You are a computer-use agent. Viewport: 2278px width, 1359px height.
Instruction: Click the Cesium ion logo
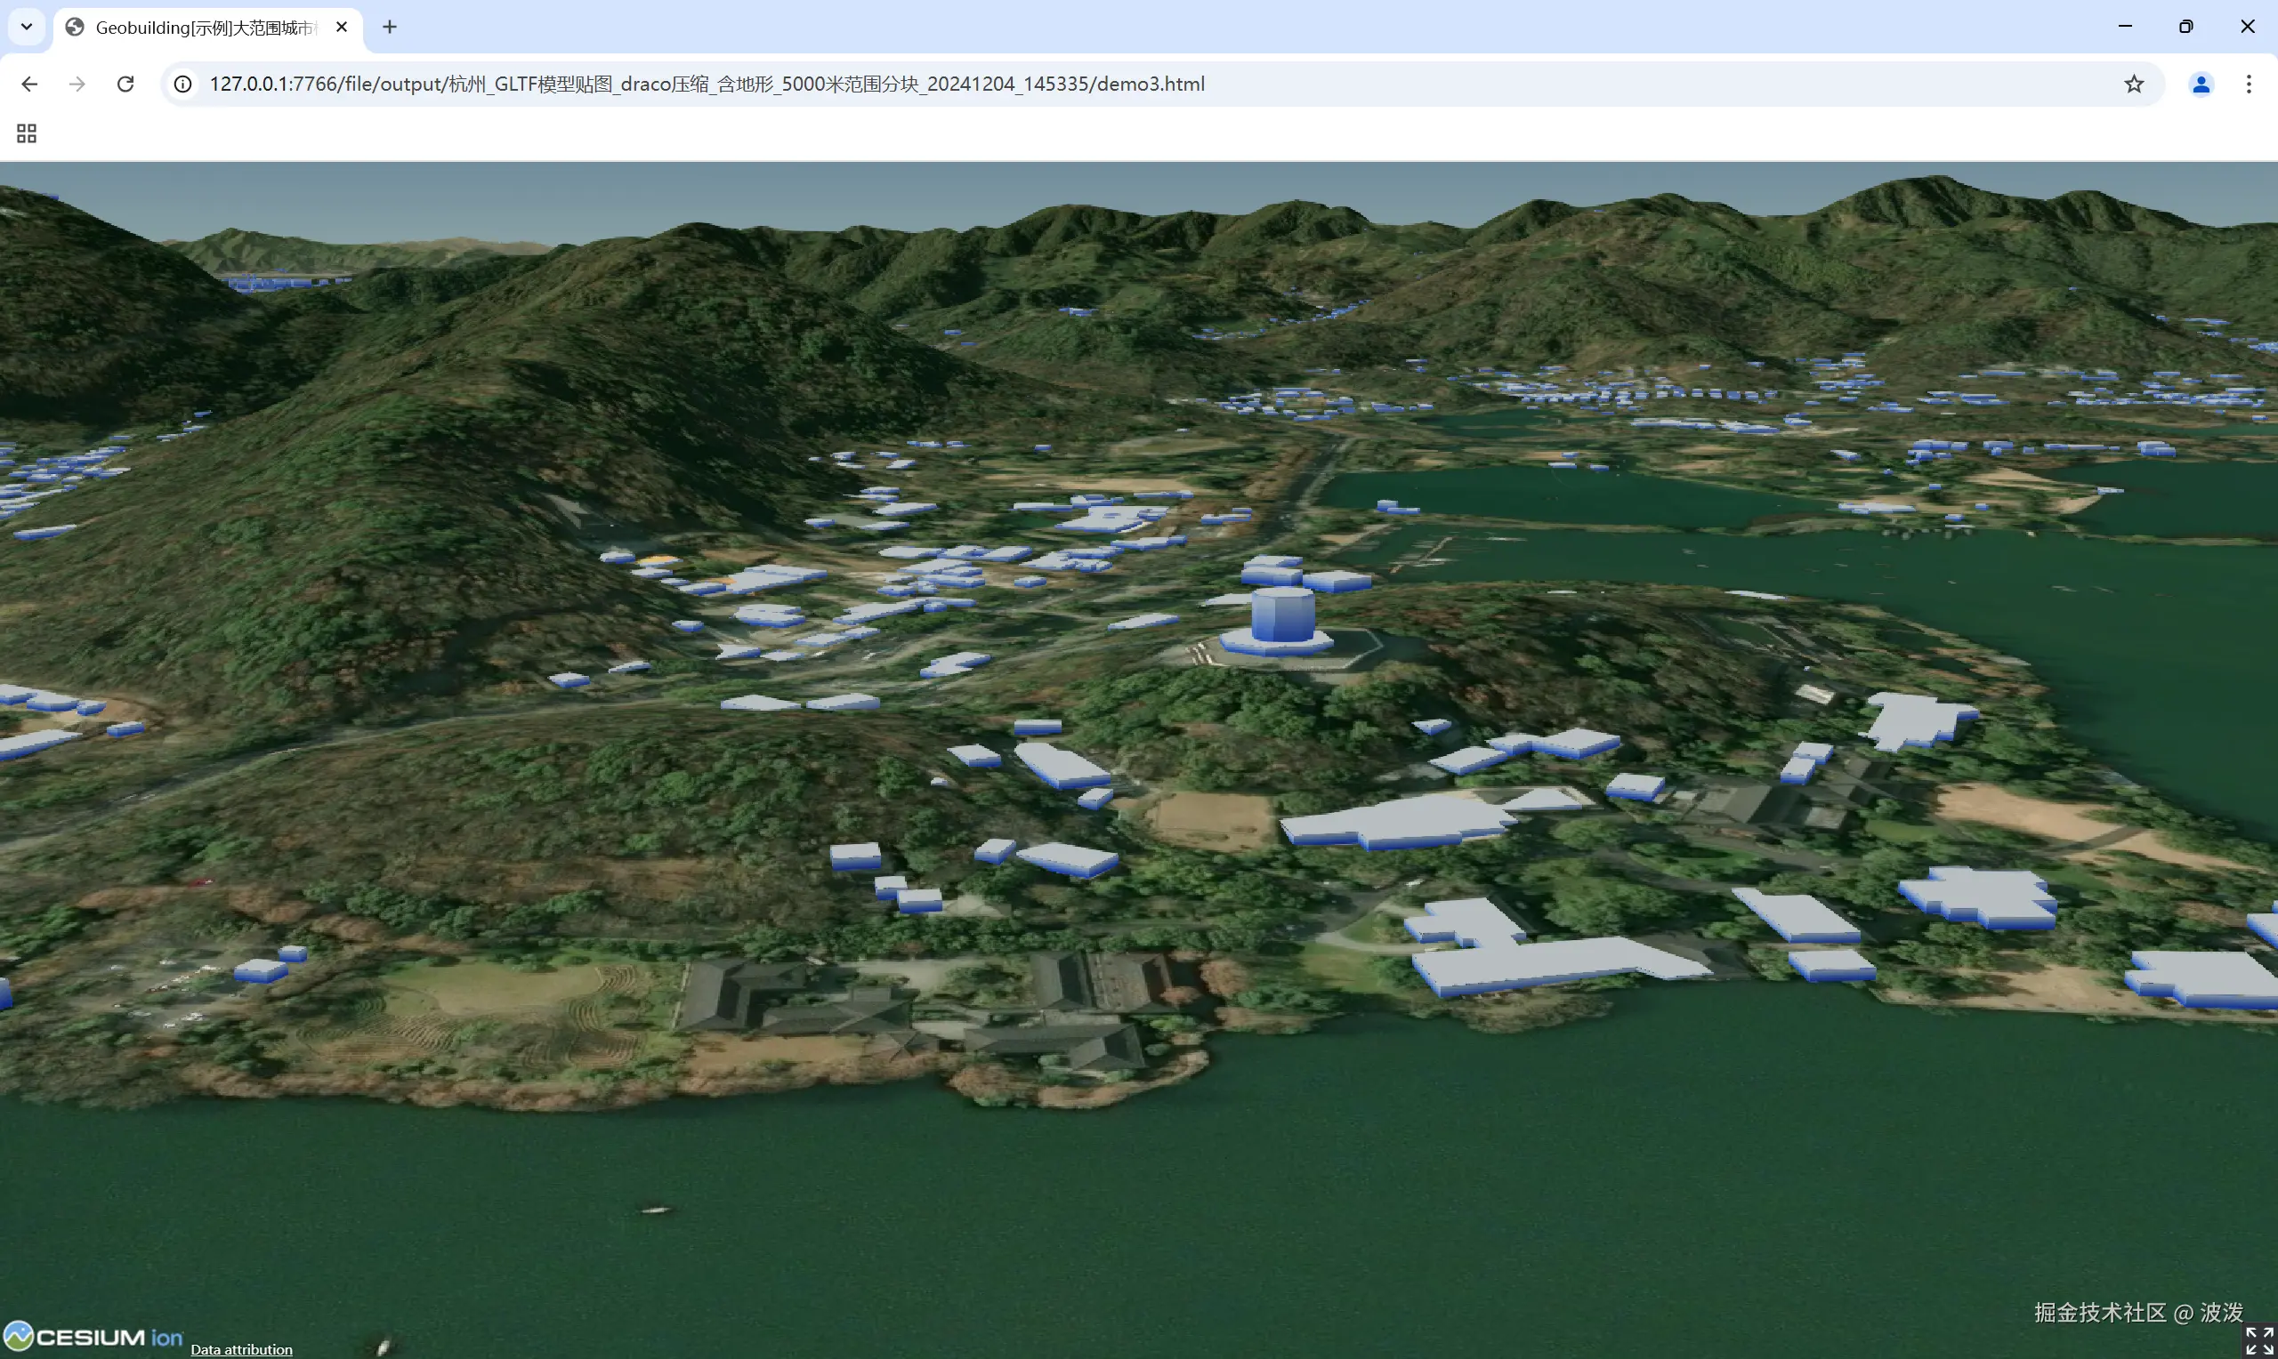point(93,1336)
